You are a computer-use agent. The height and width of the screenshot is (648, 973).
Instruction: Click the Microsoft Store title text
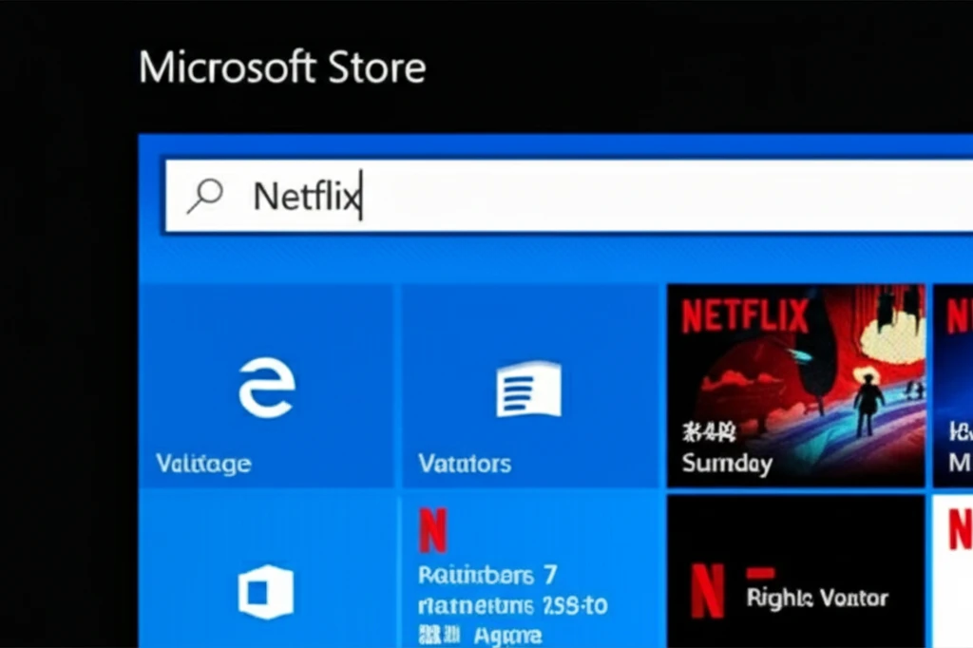[x=282, y=67]
